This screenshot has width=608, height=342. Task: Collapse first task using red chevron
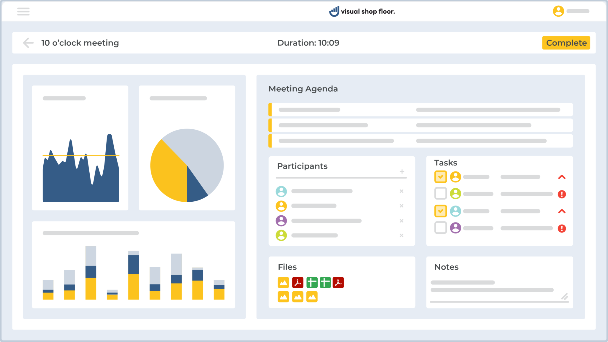coord(562,177)
